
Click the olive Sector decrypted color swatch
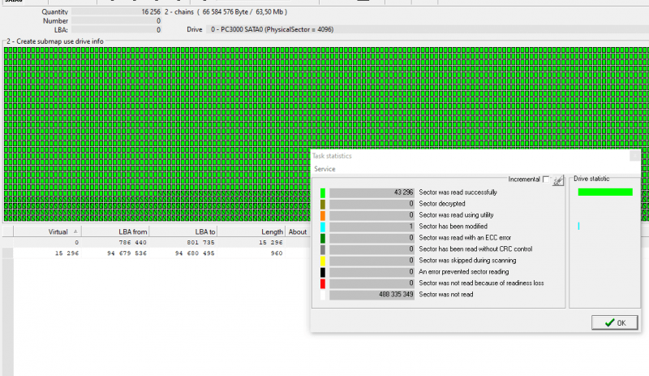323,204
